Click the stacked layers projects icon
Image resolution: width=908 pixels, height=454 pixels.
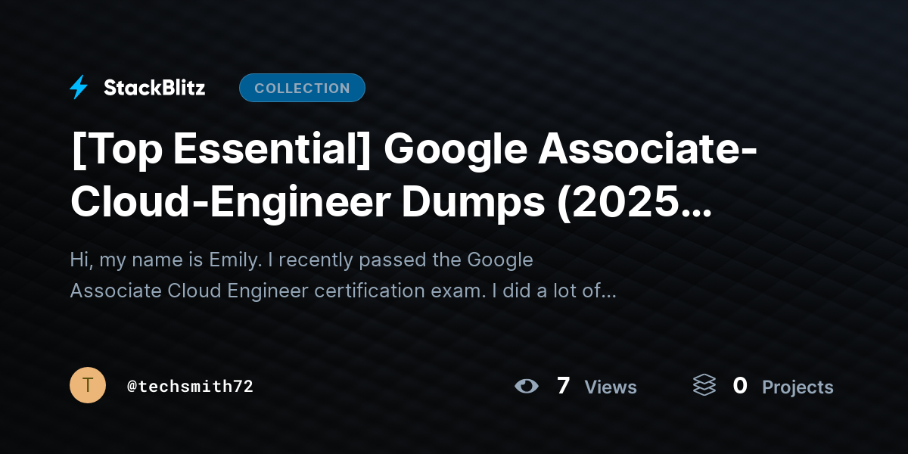click(x=704, y=386)
